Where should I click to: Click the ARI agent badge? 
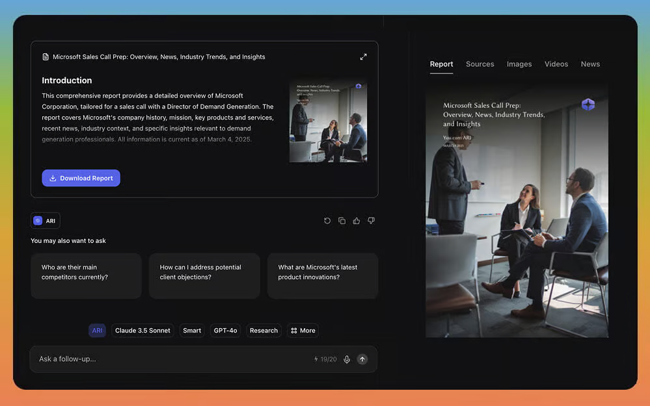click(45, 221)
